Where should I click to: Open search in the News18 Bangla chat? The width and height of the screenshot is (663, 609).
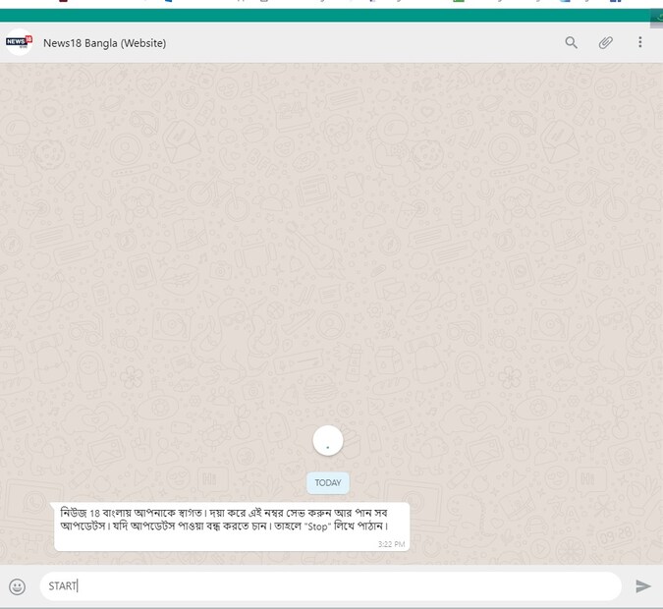[571, 42]
